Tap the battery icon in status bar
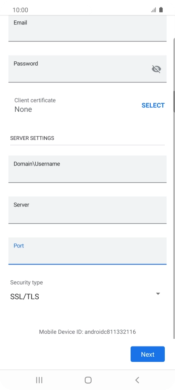175x390 pixels. pos(161,10)
